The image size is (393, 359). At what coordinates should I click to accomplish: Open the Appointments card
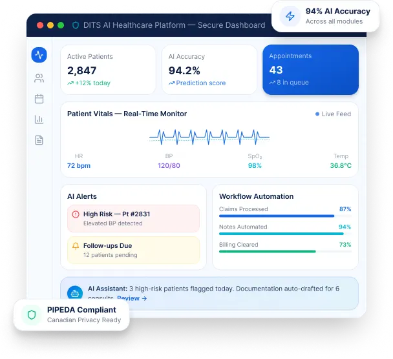(x=310, y=70)
